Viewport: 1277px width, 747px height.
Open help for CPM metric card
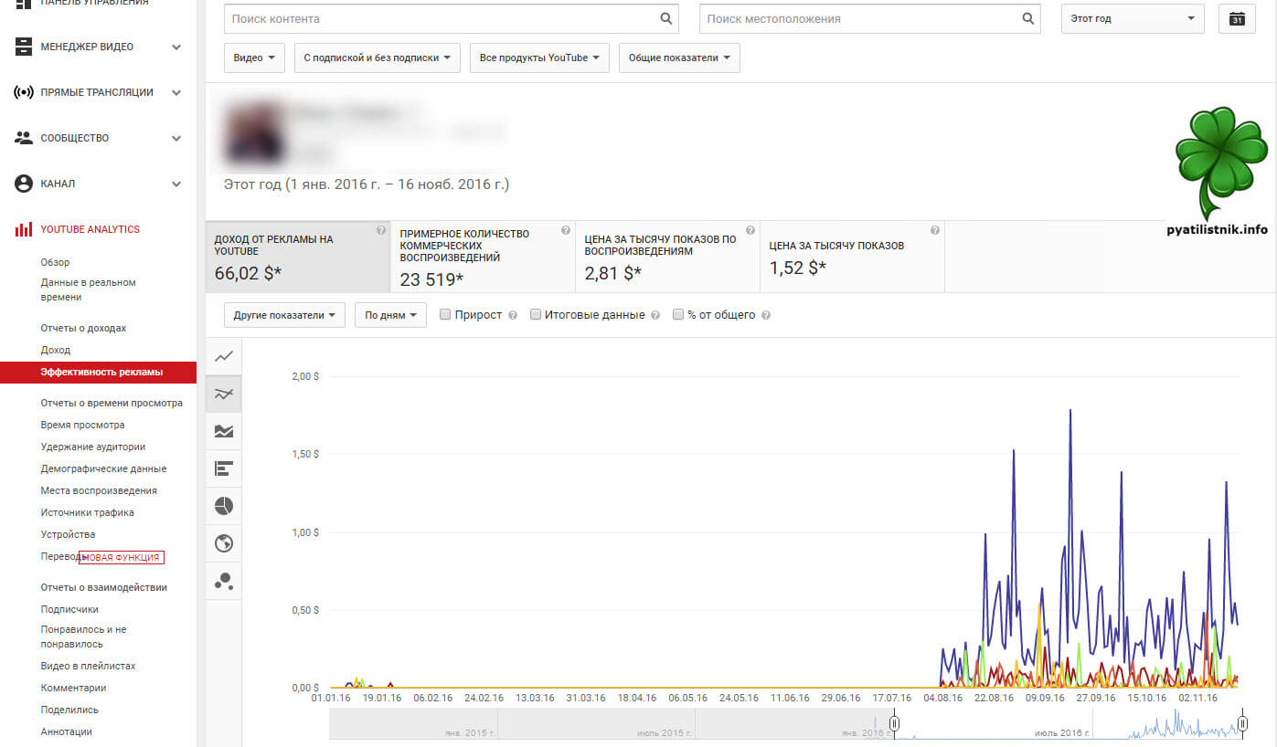tap(935, 231)
